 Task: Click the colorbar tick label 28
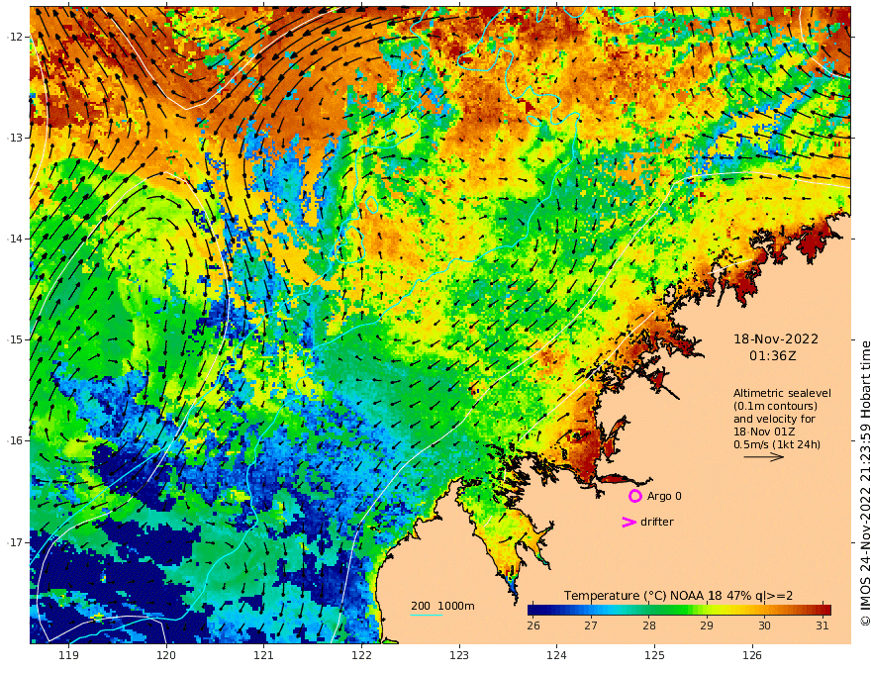pos(649,625)
